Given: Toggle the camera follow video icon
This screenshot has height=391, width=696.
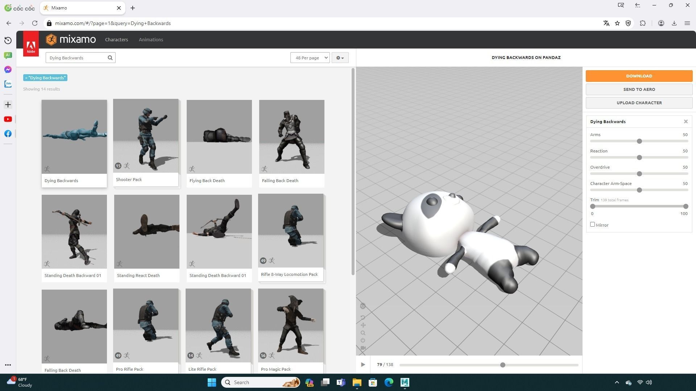Looking at the screenshot, I should [363, 348].
